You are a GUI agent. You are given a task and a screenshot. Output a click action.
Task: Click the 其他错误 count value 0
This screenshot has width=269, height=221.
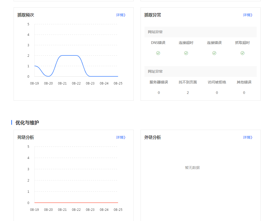244,93
